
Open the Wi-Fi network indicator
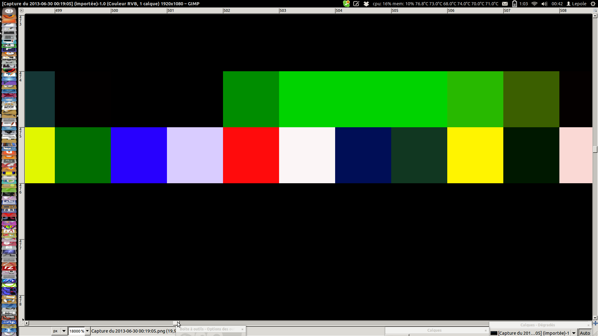[x=534, y=4]
